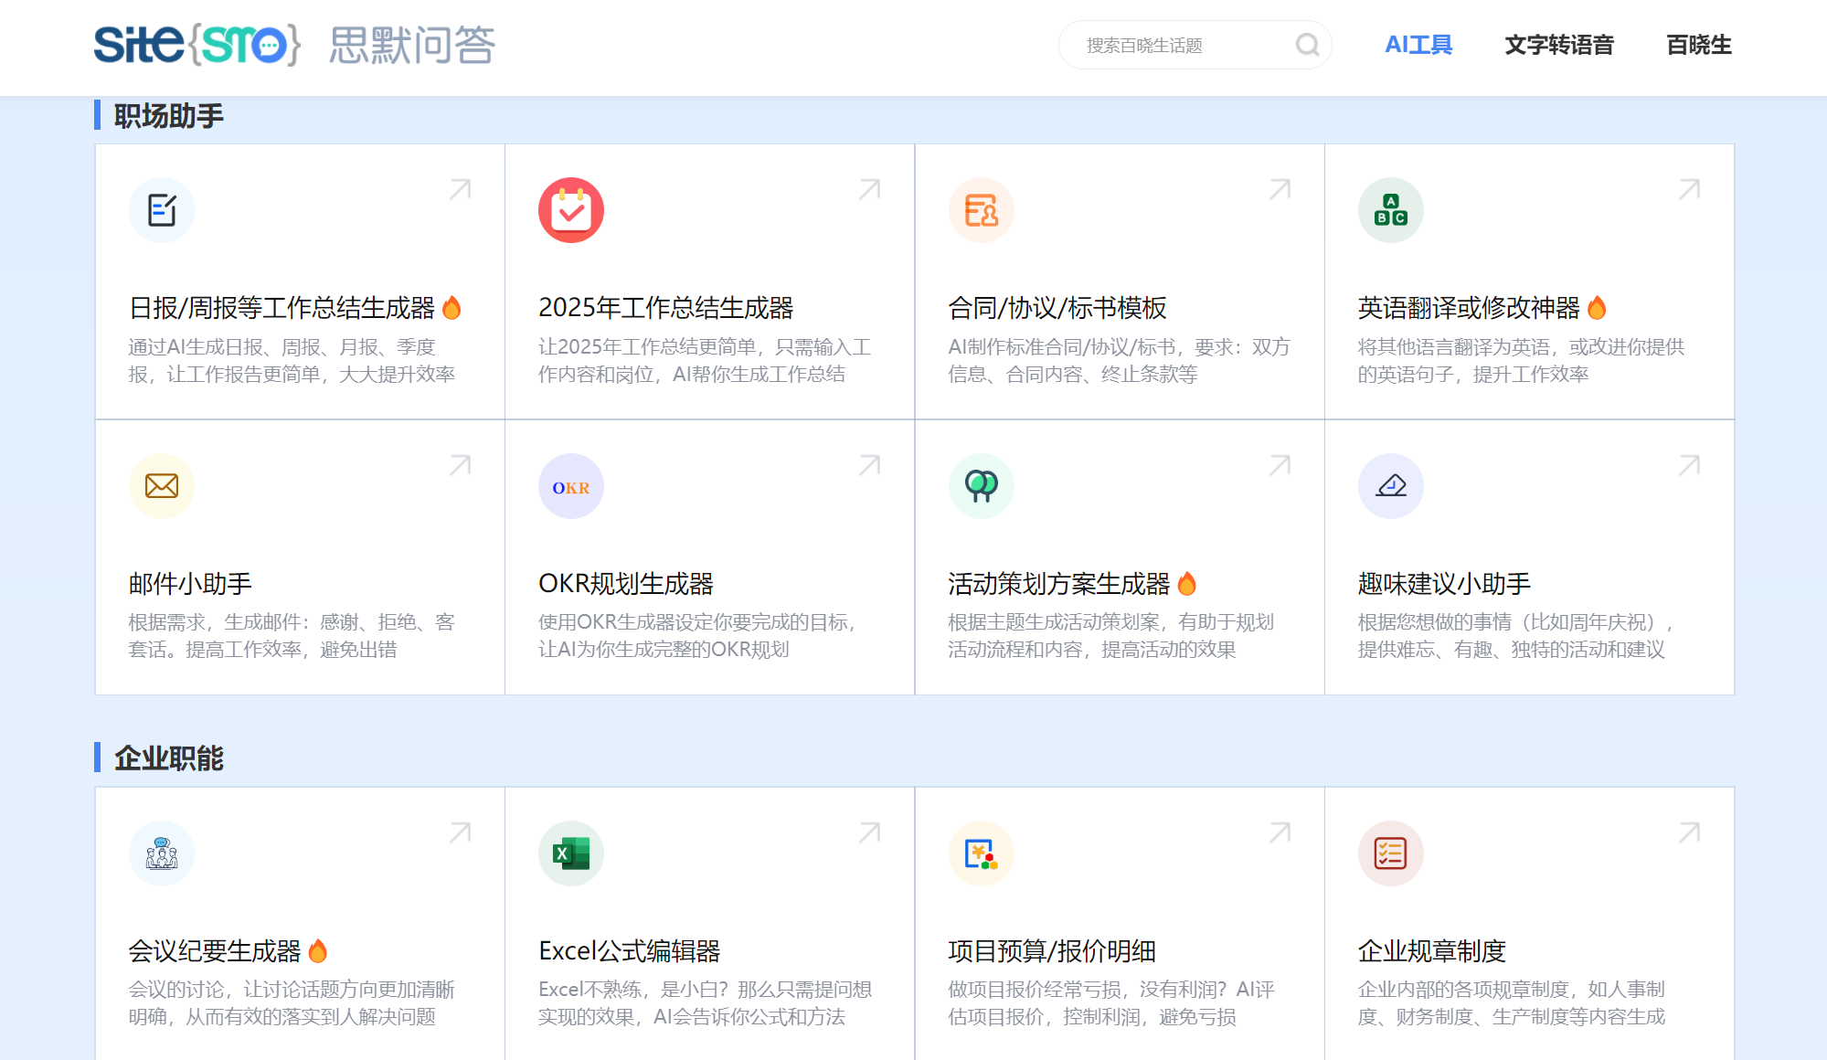Click the search magnifier icon
Image resolution: width=1827 pixels, height=1060 pixels.
[x=1309, y=45]
